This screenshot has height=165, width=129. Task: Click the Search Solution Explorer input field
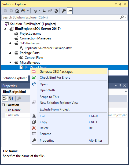coord(61,17)
